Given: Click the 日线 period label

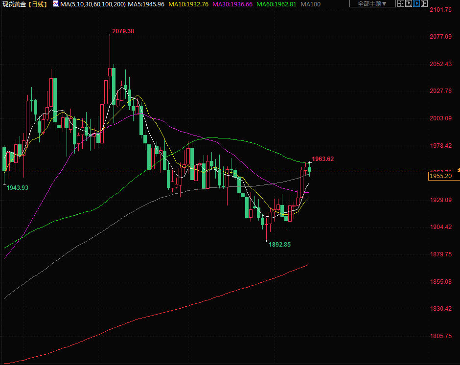Looking at the screenshot, I should pyautogui.click(x=38, y=4).
